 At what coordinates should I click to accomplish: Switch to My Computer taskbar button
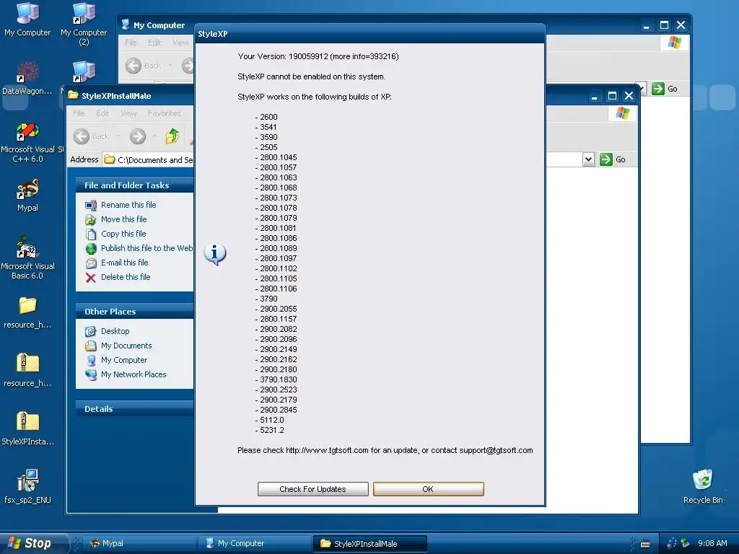coord(256,543)
